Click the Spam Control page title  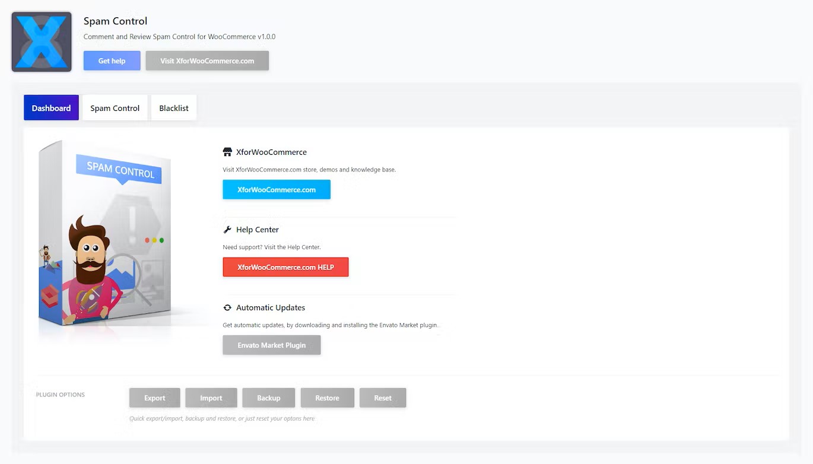point(115,21)
